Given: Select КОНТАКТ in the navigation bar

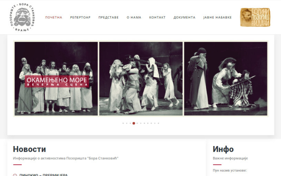Looking at the screenshot, I should (x=157, y=17).
